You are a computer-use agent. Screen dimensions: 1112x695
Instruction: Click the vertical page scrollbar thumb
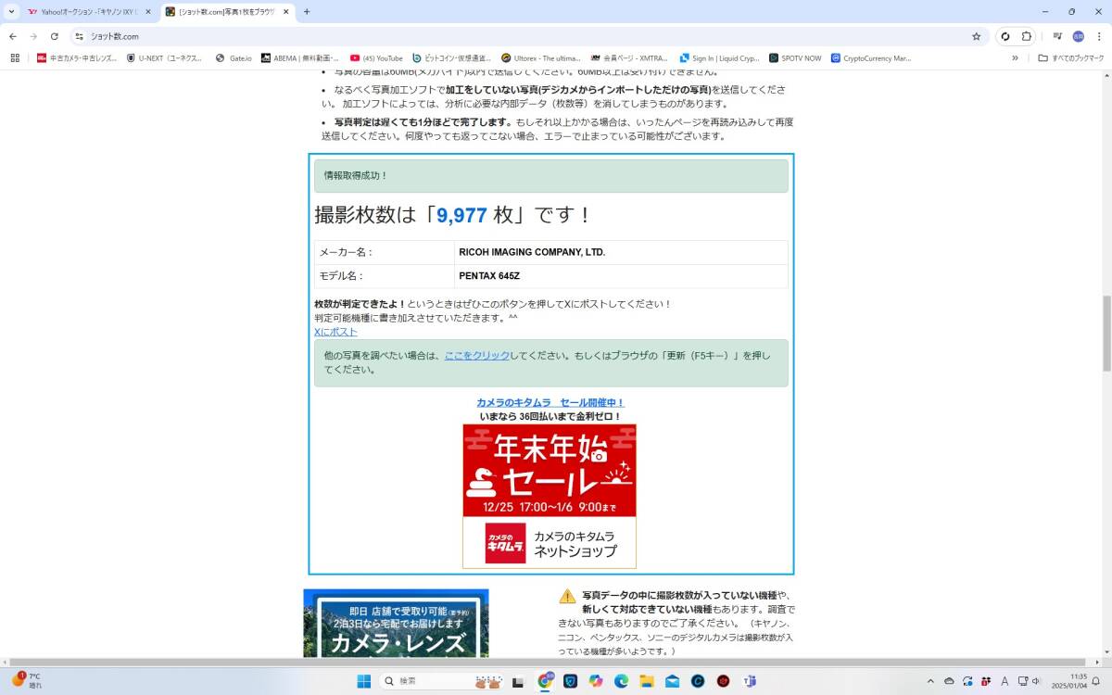point(1106,334)
